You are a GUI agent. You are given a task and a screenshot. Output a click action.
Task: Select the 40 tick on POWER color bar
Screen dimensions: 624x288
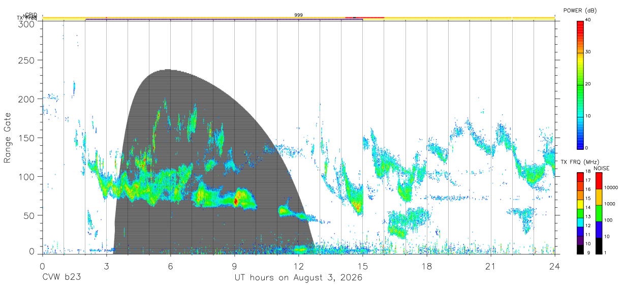click(588, 20)
